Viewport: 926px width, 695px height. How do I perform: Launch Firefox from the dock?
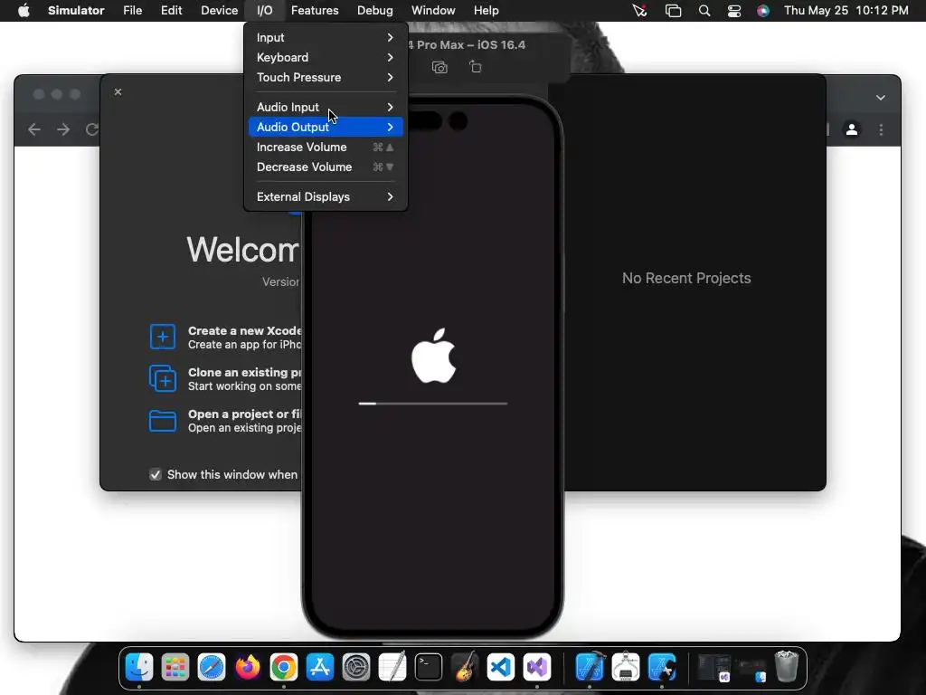(x=248, y=667)
